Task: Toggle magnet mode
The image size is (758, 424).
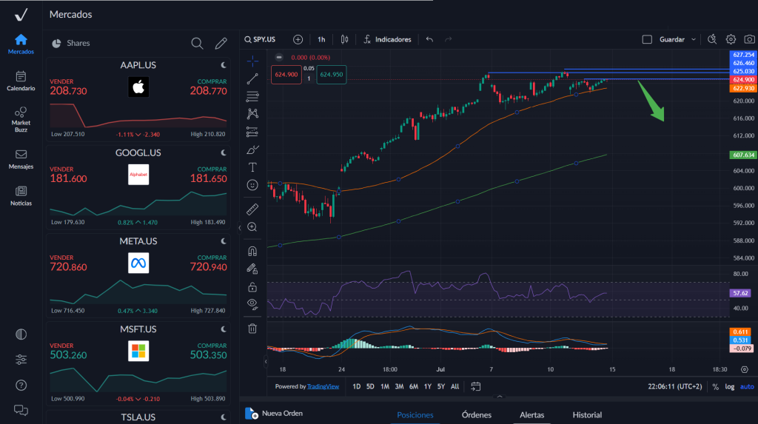Action: pos(252,252)
